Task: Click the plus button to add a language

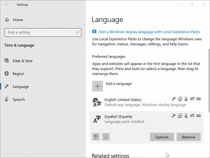Action: 97,86
